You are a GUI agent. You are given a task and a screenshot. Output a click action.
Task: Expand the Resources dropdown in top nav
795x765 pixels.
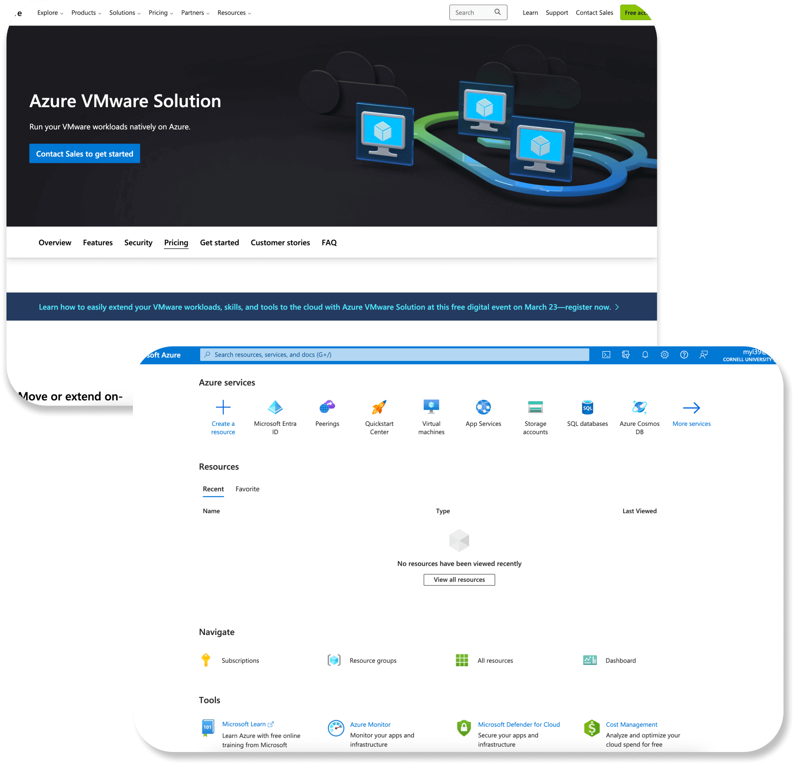[x=235, y=13]
